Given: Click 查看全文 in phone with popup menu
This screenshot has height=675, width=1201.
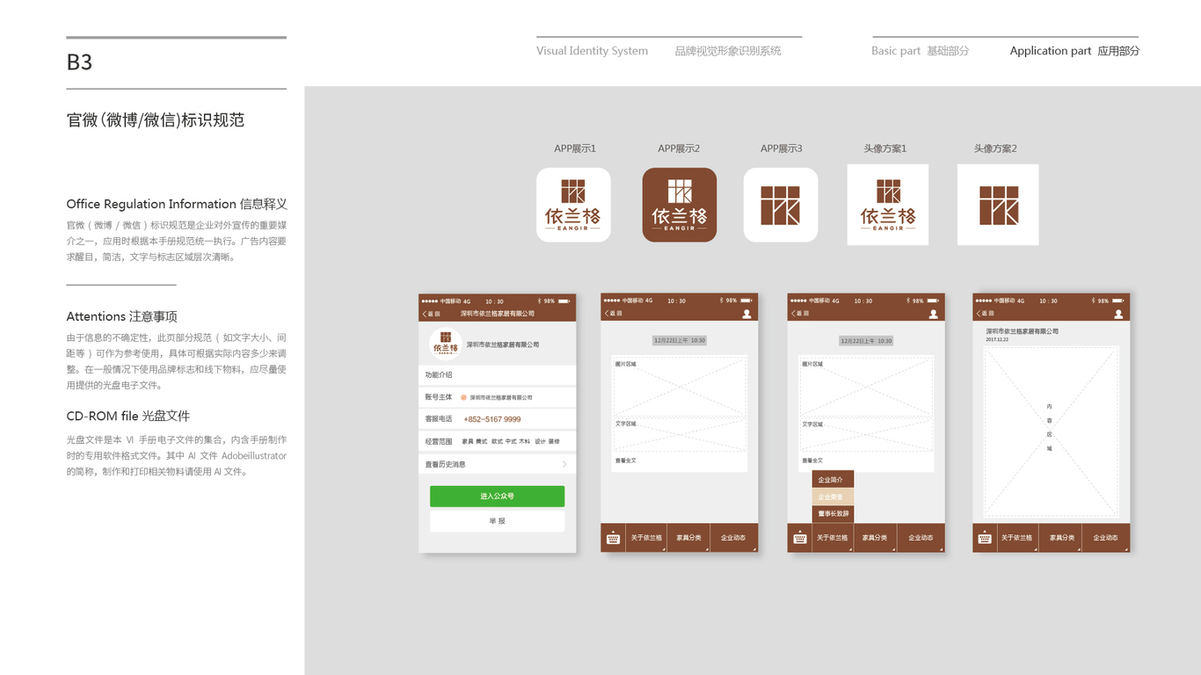Looking at the screenshot, I should tap(812, 461).
